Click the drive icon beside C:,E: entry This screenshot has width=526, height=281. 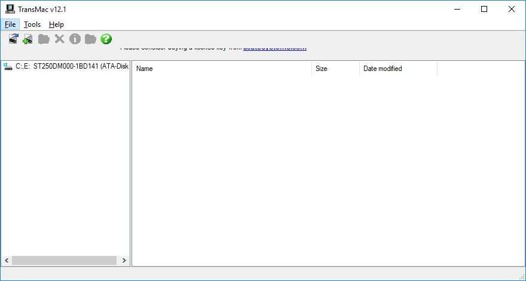(8, 66)
